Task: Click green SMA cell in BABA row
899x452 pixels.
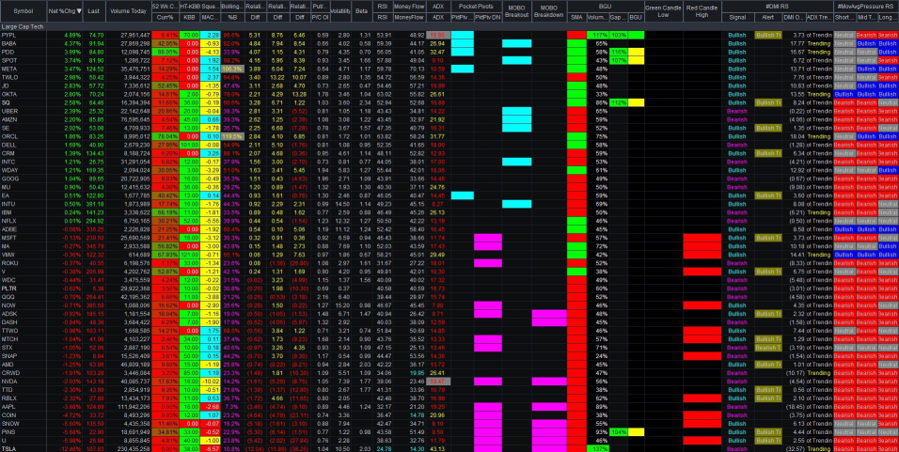Action: (576, 43)
